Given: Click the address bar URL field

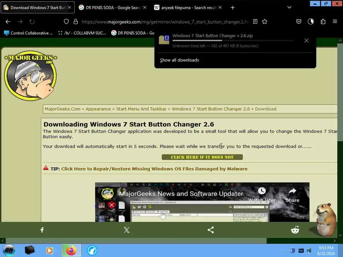Looking at the screenshot, I should coord(165,22).
